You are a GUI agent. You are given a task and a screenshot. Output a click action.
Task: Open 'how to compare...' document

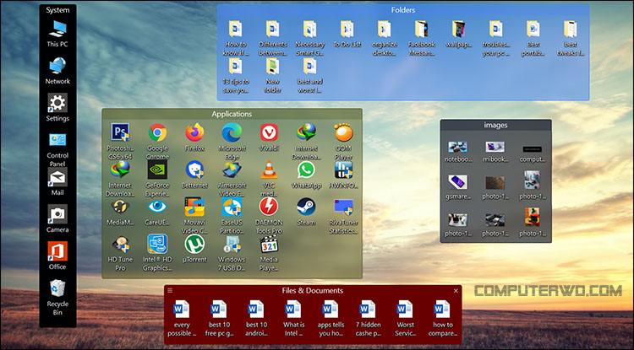pos(442,310)
